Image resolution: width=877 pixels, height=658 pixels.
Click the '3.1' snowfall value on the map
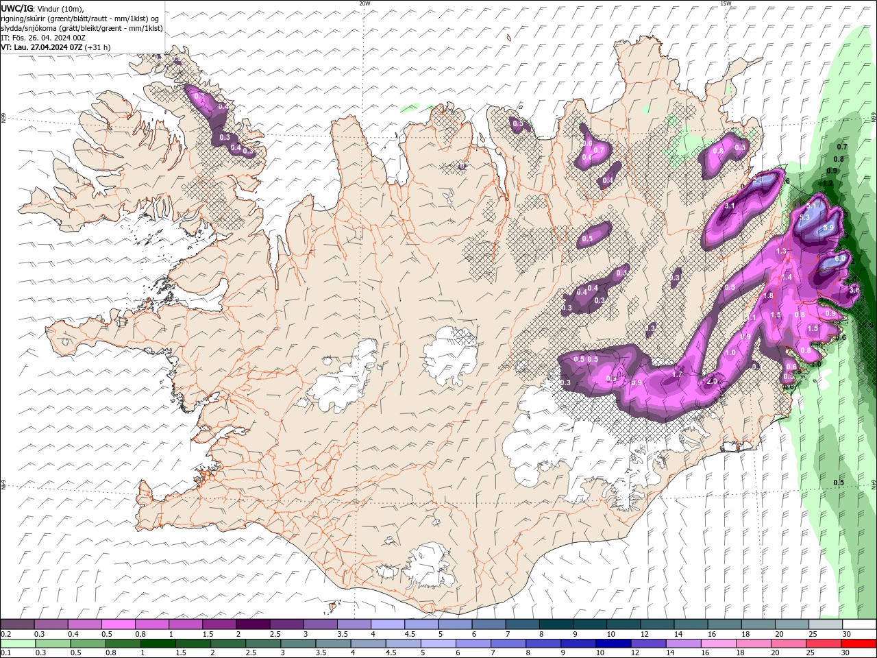(730, 206)
